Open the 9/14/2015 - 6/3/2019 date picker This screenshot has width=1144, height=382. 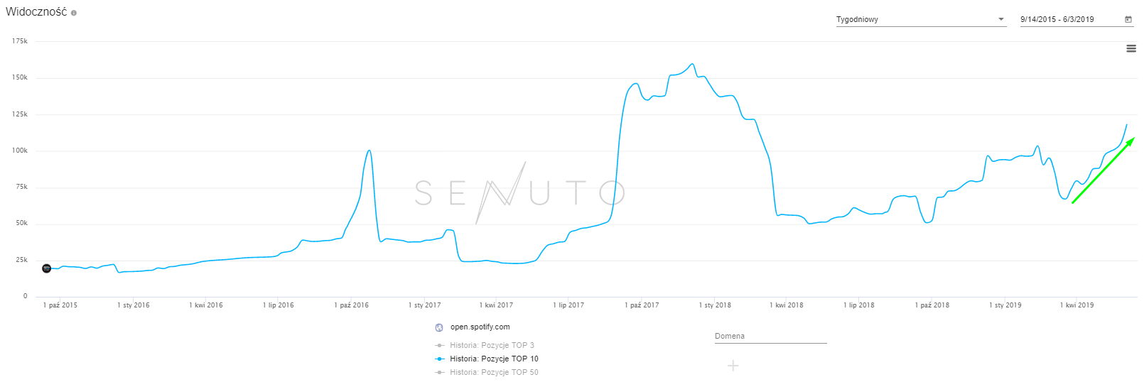1069,19
